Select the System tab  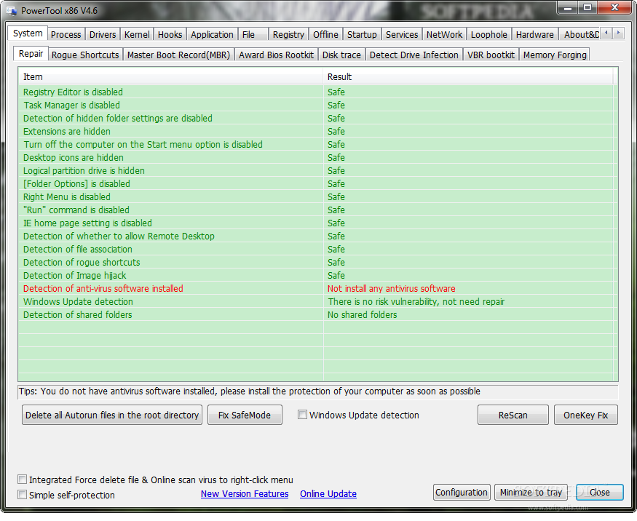pos(28,33)
